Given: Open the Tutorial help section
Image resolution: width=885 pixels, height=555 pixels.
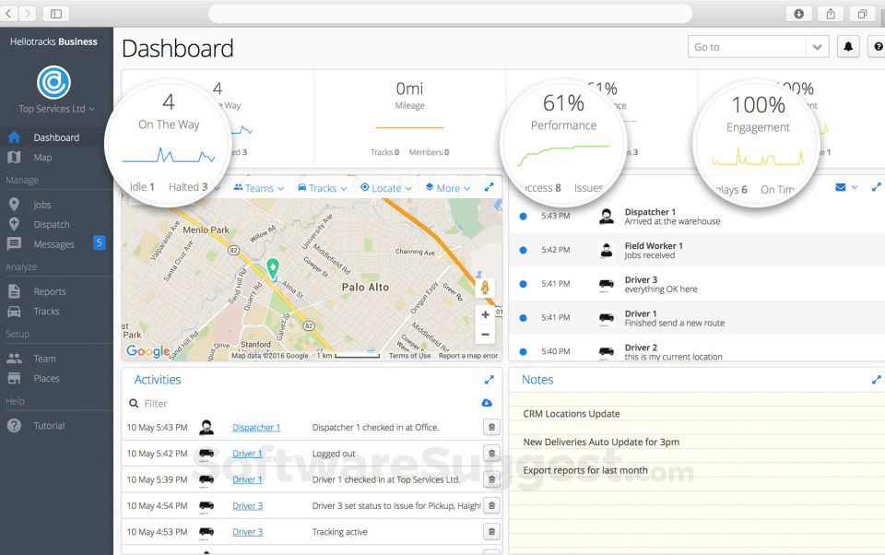Looking at the screenshot, I should point(49,425).
